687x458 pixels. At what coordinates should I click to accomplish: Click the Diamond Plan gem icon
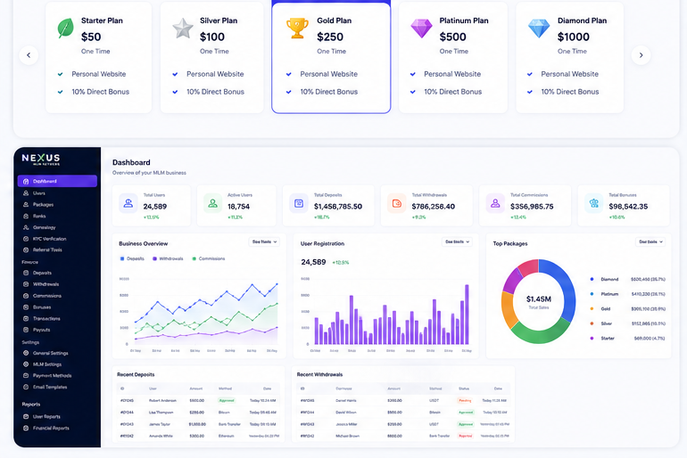point(539,29)
